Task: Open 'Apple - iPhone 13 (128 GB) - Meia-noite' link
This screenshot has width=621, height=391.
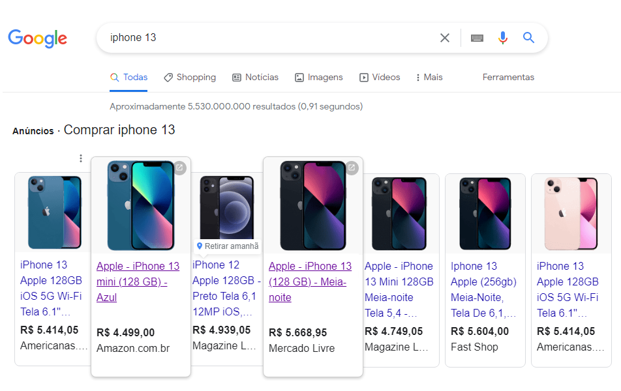Action: 310,282
